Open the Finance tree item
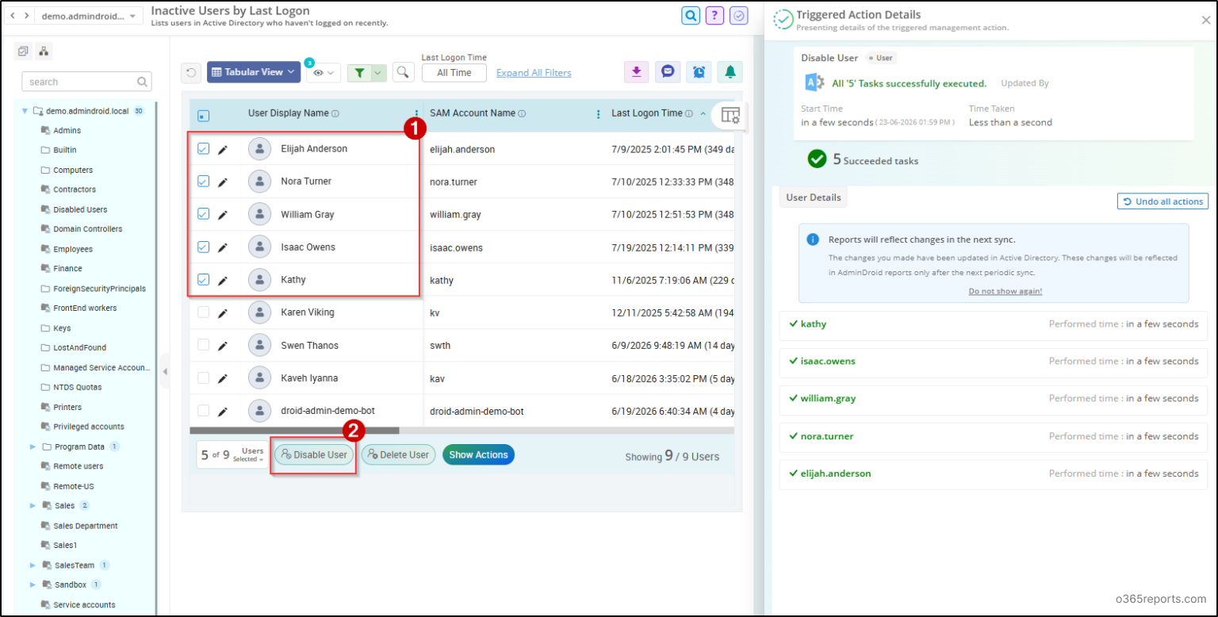This screenshot has width=1218, height=617. (67, 269)
